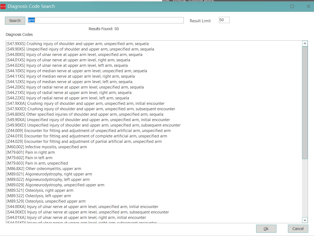This screenshot has height=236, width=314.
Task: Pick Z44.019 complete artificial arm code
Action: coord(87,136)
